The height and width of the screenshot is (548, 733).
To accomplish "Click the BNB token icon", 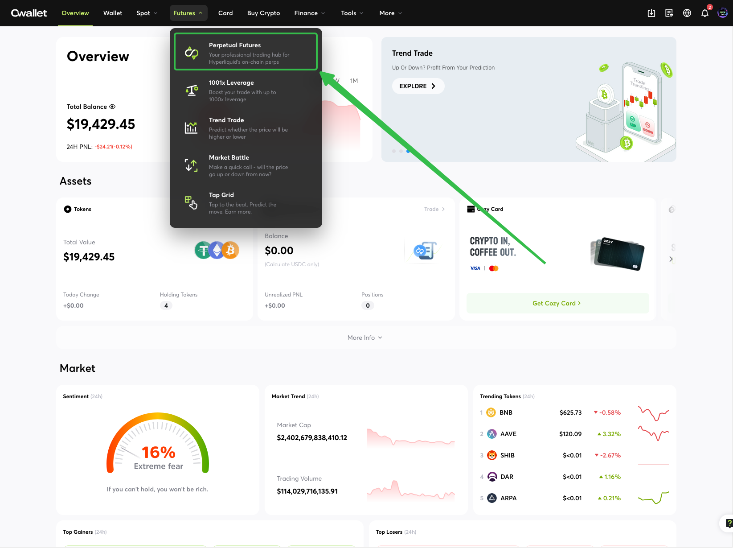I will (x=491, y=412).
